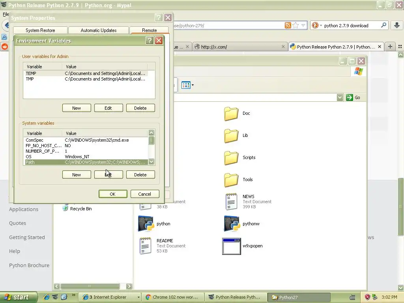Open Getting Started sidebar link
Screen dimensions: 404x303
(27, 237)
